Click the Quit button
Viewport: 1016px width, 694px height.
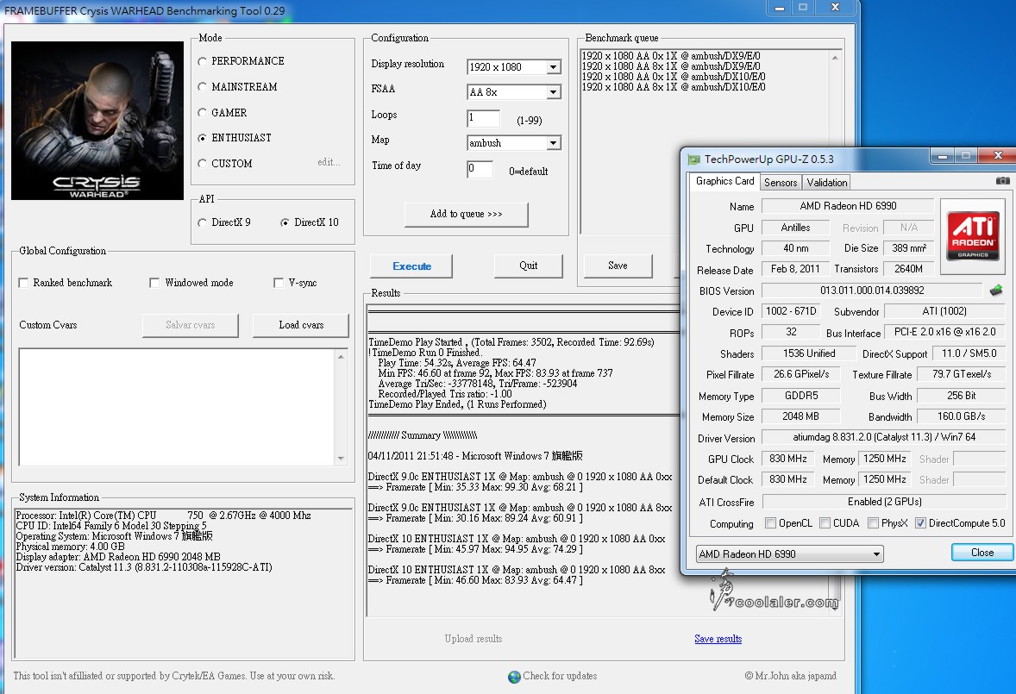click(528, 266)
